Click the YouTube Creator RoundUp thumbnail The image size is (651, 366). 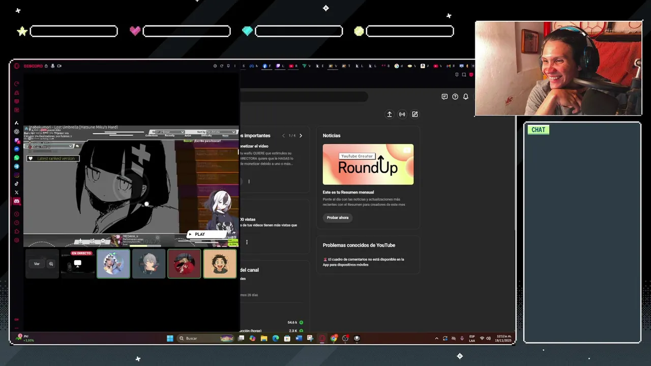(368, 164)
